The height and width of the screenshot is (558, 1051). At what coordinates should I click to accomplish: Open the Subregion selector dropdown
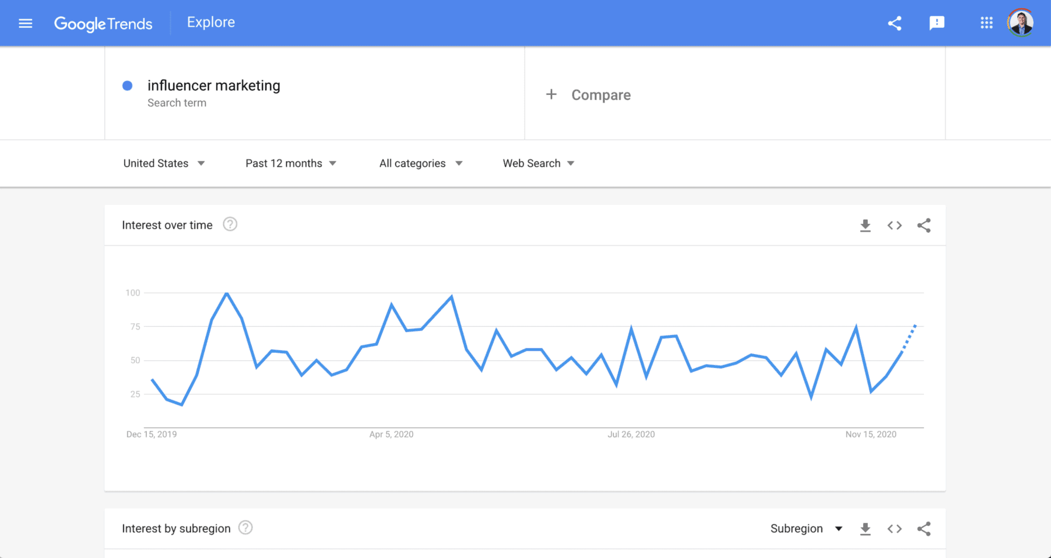tap(806, 529)
